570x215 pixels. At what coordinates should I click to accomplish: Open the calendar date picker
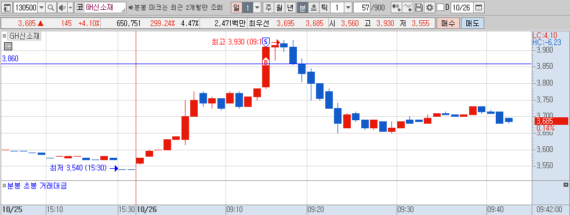click(479, 8)
